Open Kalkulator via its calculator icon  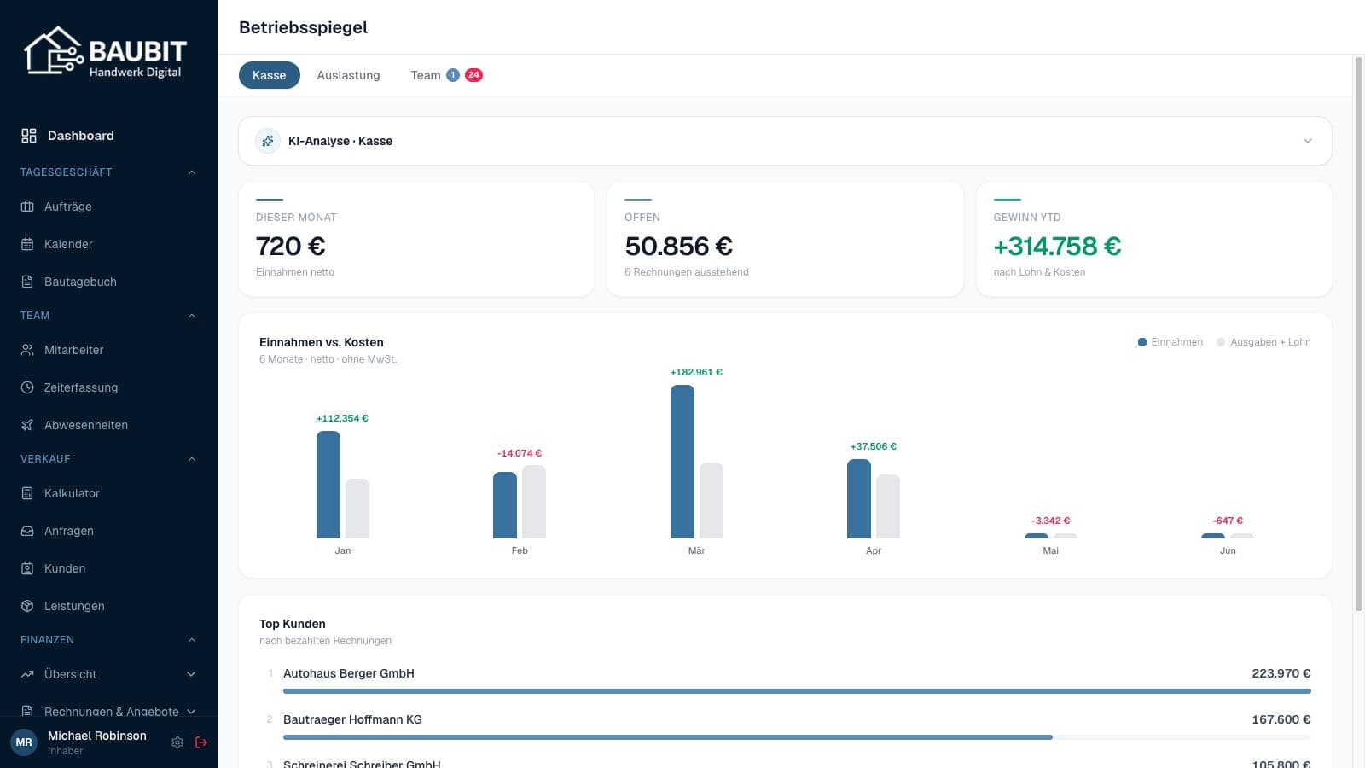pos(27,493)
